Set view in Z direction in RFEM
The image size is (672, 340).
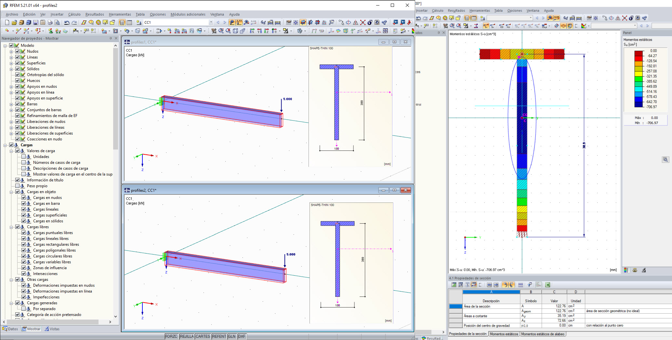pyautogui.click(x=267, y=31)
